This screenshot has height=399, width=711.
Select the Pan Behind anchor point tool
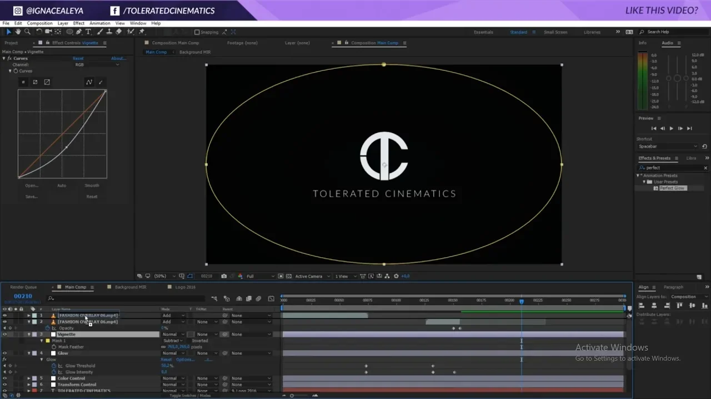click(x=59, y=32)
